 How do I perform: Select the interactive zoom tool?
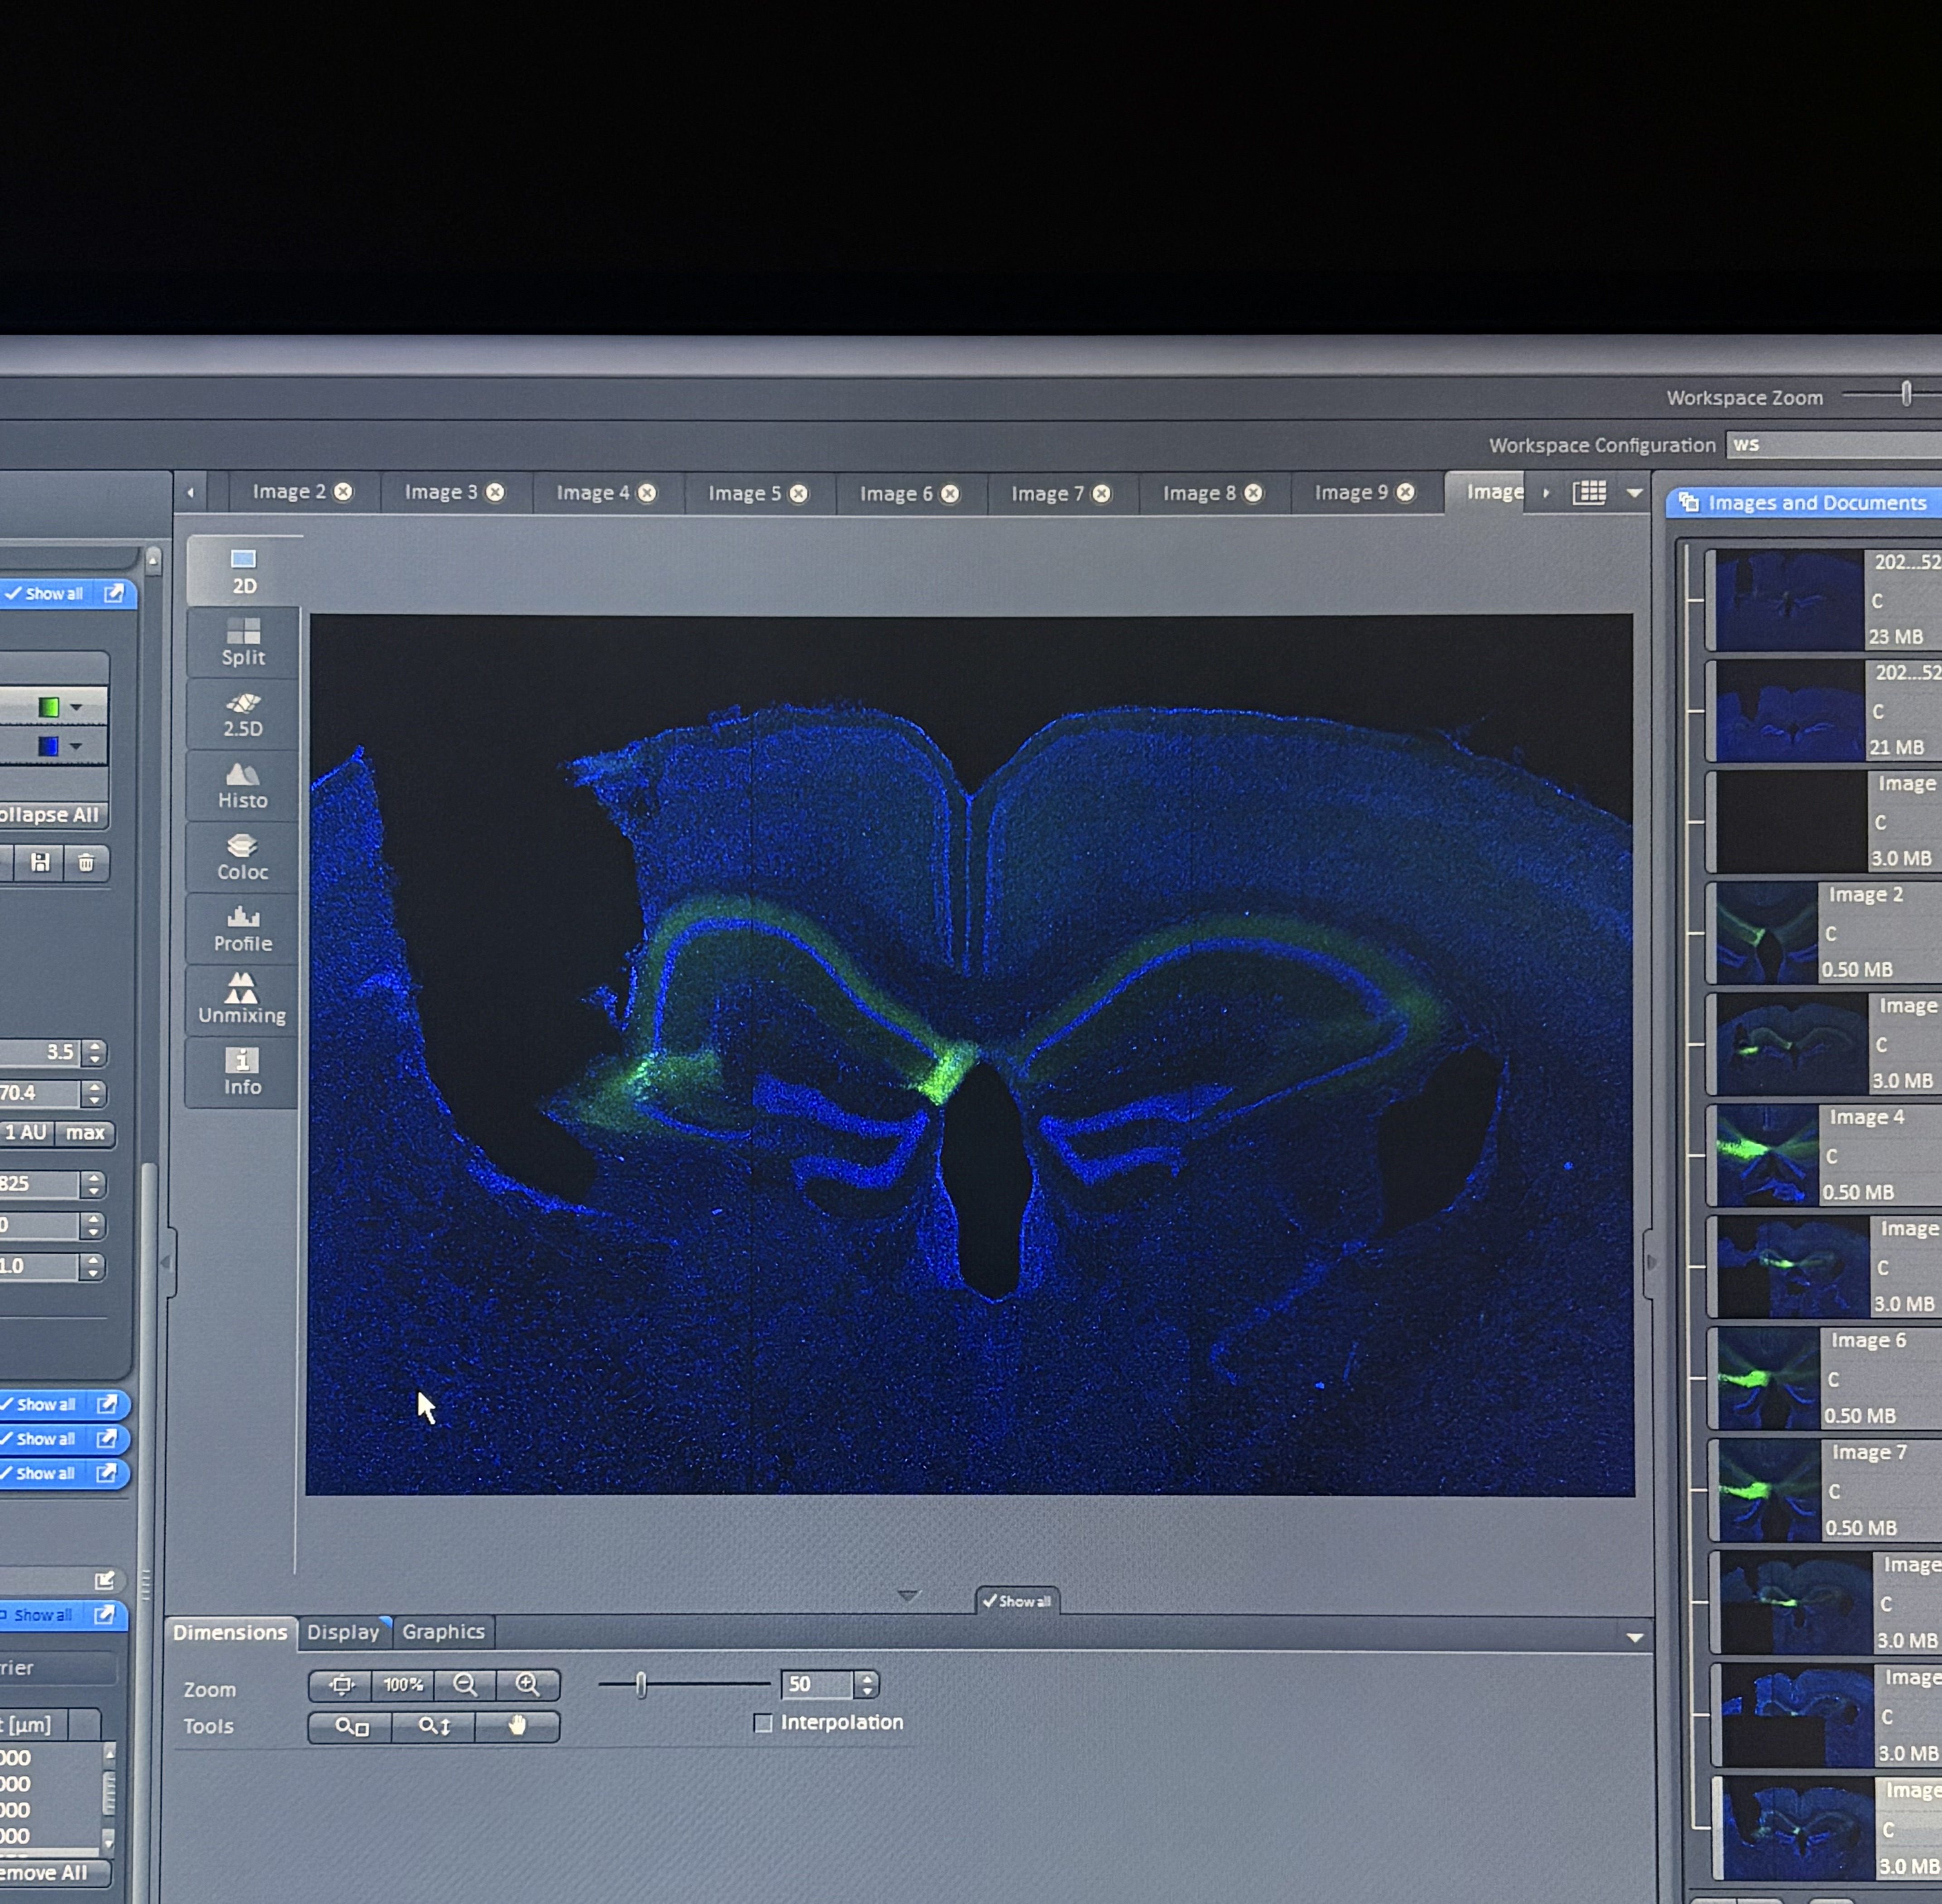434,1727
